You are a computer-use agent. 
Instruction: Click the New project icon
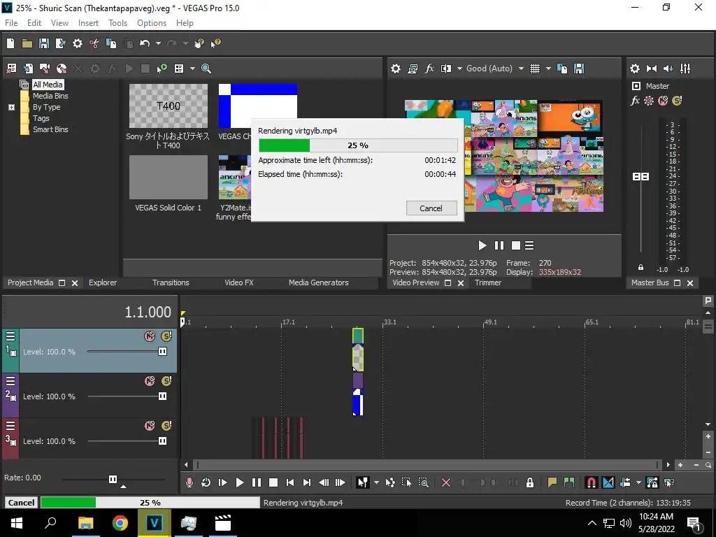point(10,43)
